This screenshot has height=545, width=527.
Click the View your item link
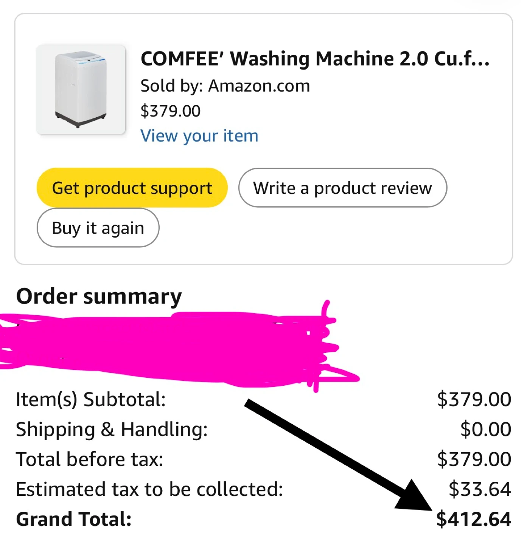[x=199, y=136]
